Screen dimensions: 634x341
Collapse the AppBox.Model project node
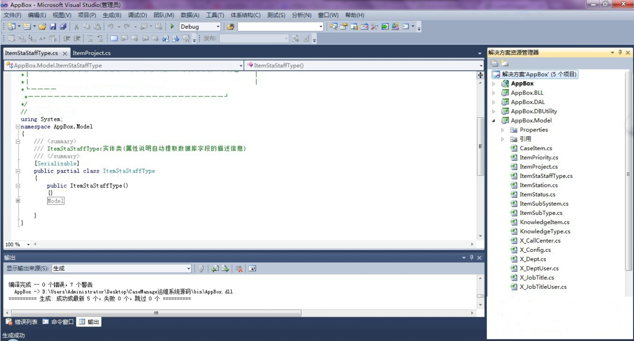[494, 120]
